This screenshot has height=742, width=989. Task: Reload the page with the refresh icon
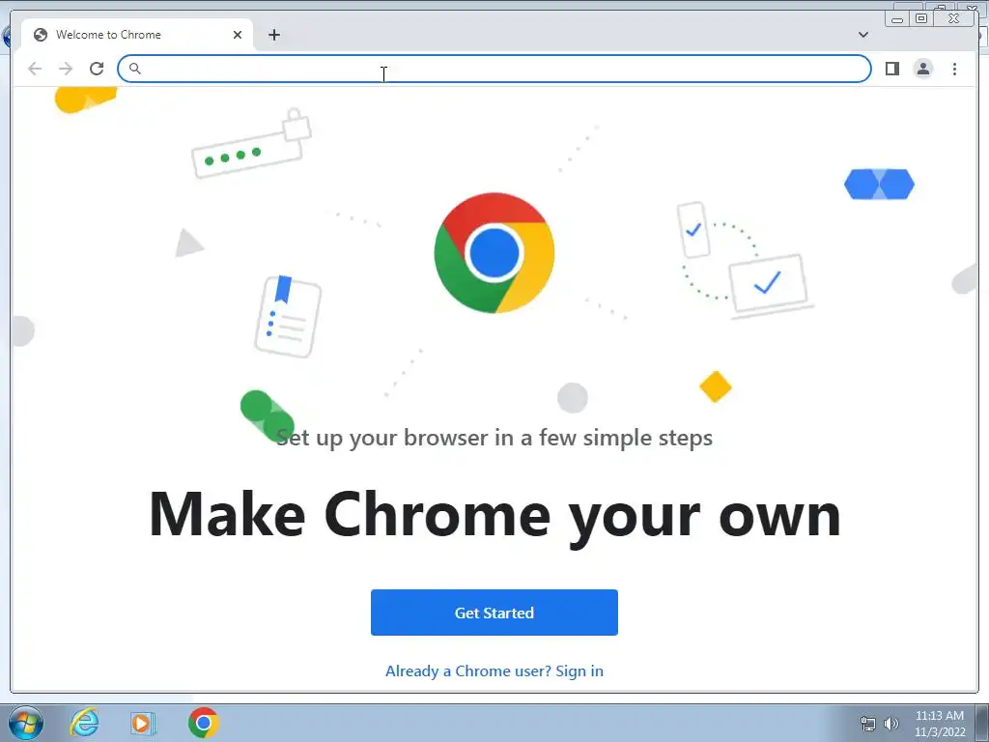[97, 69]
